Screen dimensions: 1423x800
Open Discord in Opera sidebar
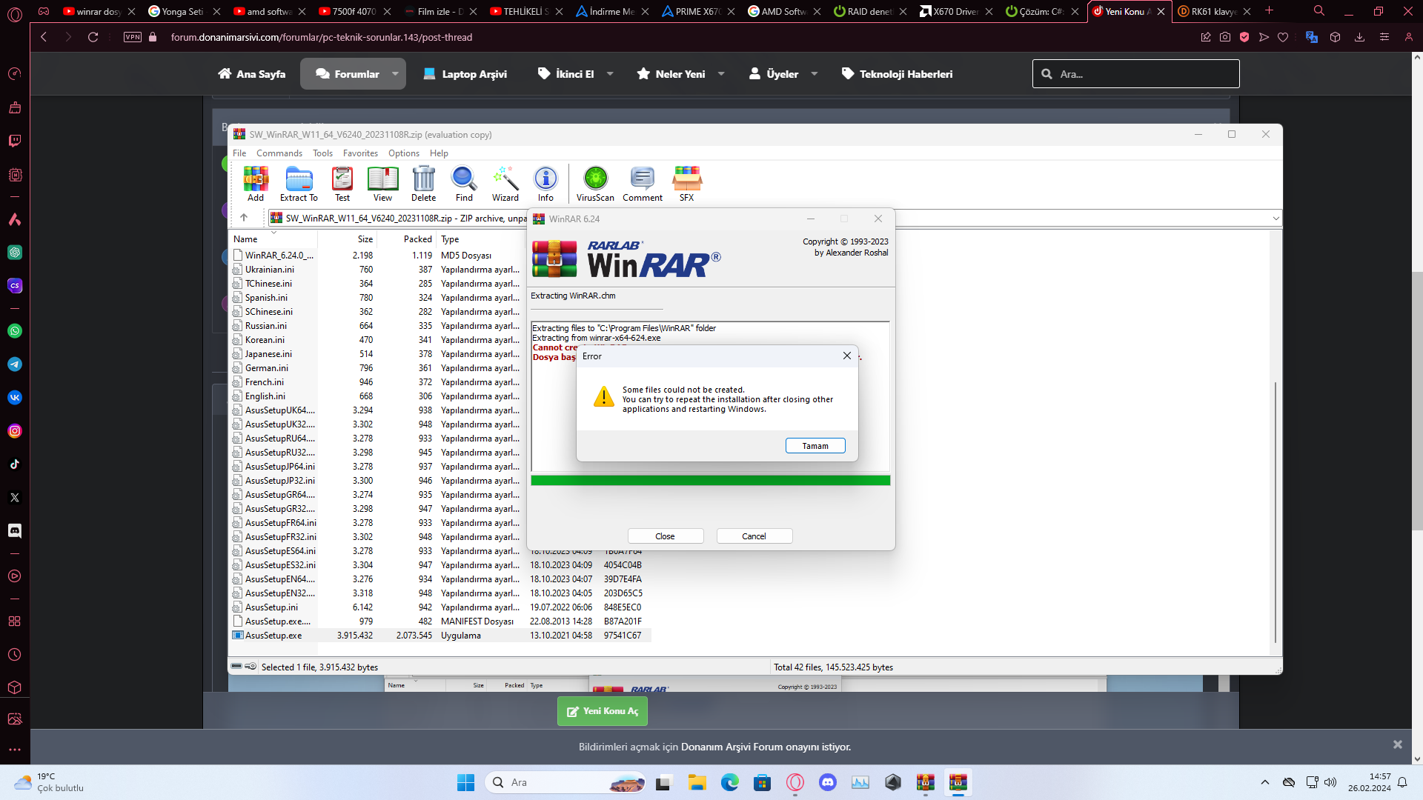point(15,531)
